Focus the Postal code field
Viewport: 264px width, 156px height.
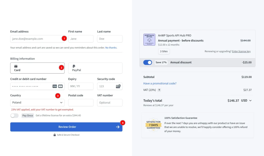81,103
